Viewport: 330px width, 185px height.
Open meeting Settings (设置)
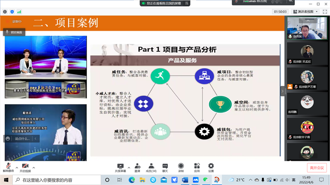click(x=211, y=167)
